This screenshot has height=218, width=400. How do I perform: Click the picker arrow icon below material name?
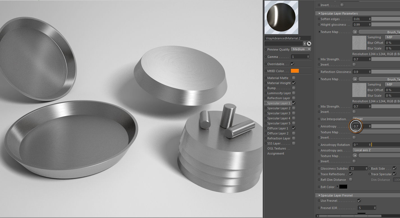click(309, 44)
